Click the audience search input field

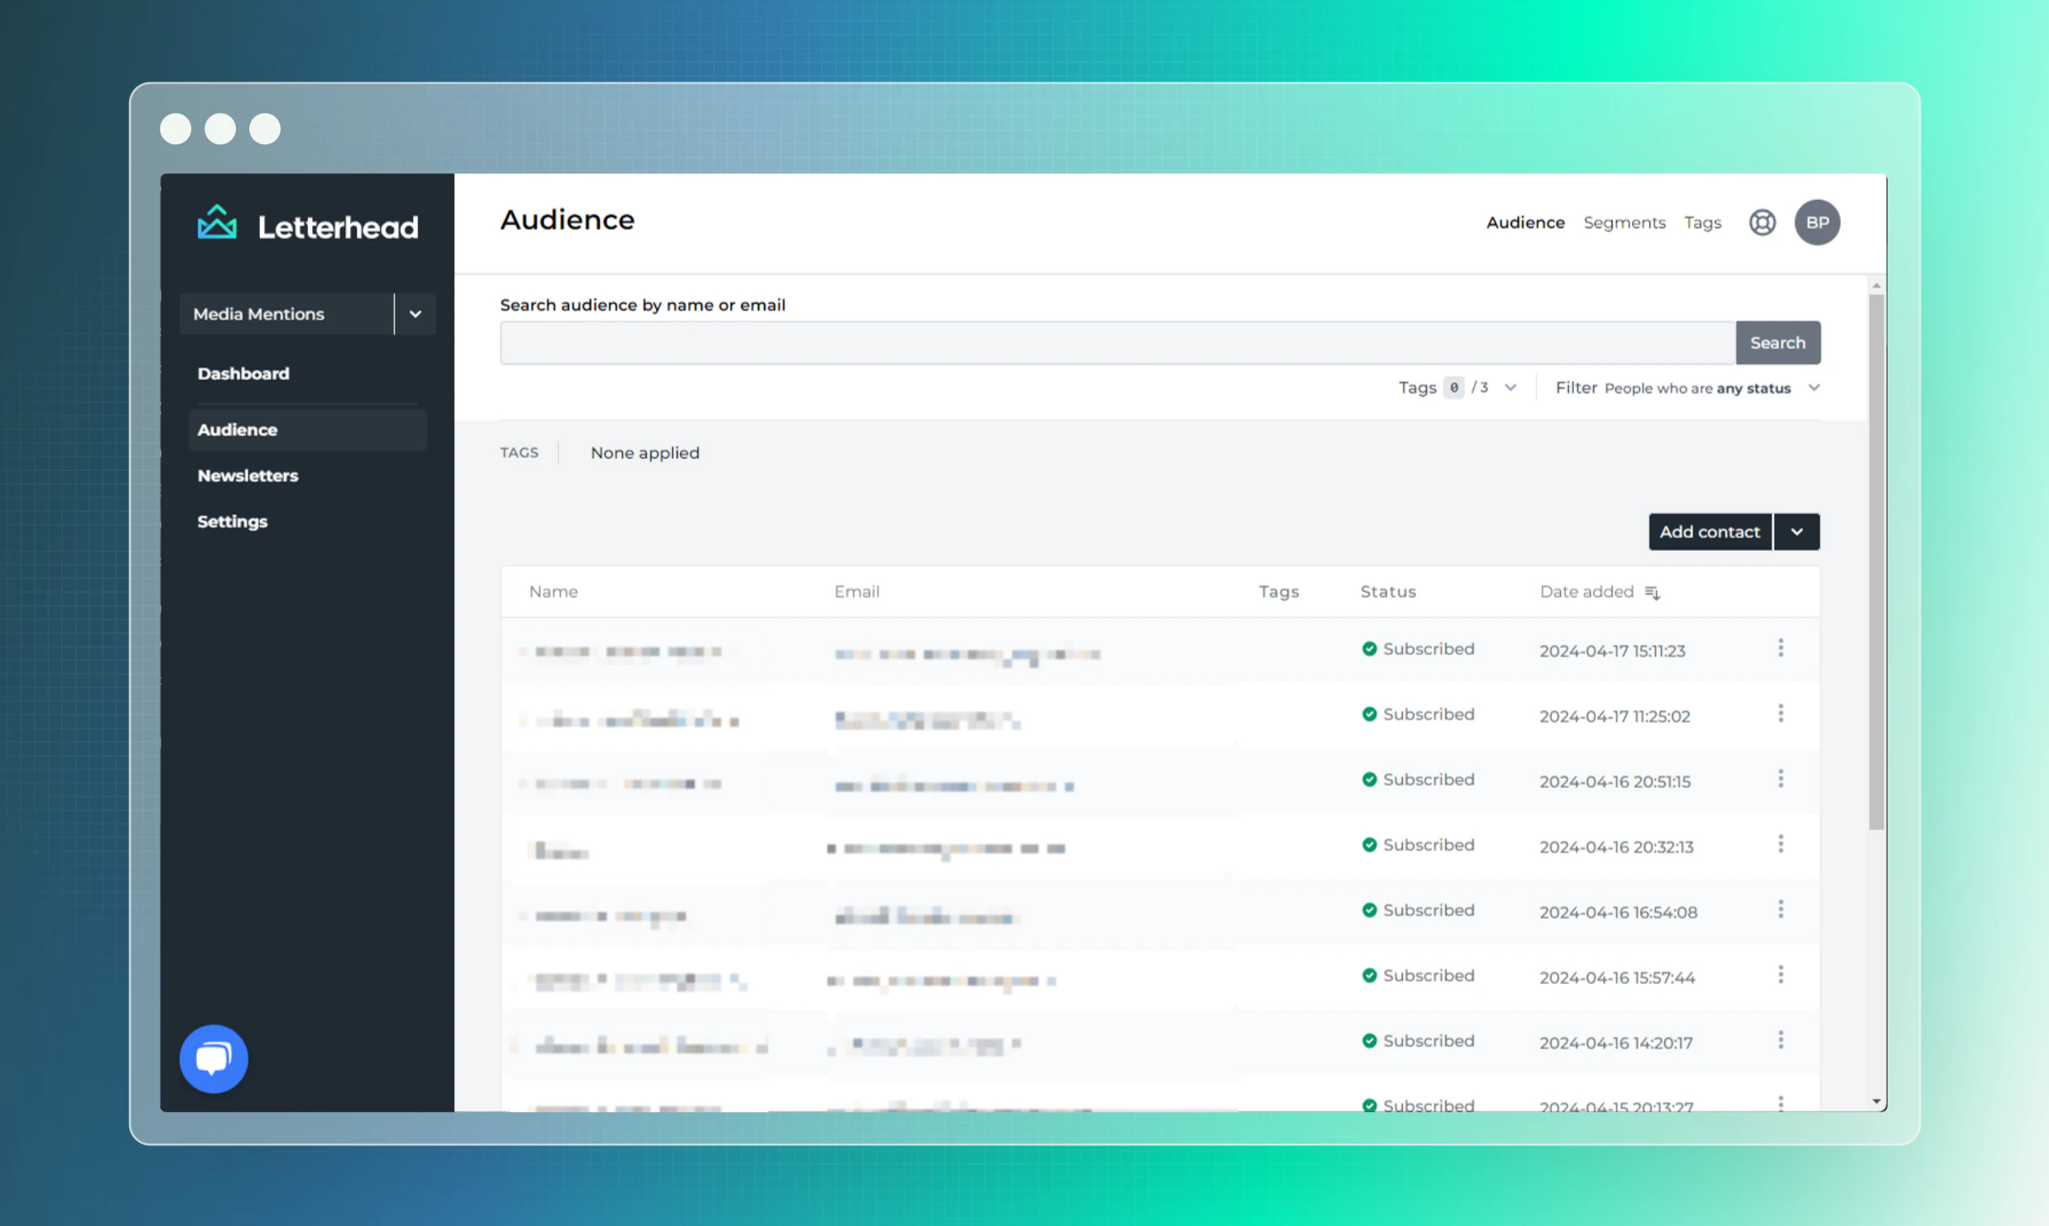click(1116, 343)
